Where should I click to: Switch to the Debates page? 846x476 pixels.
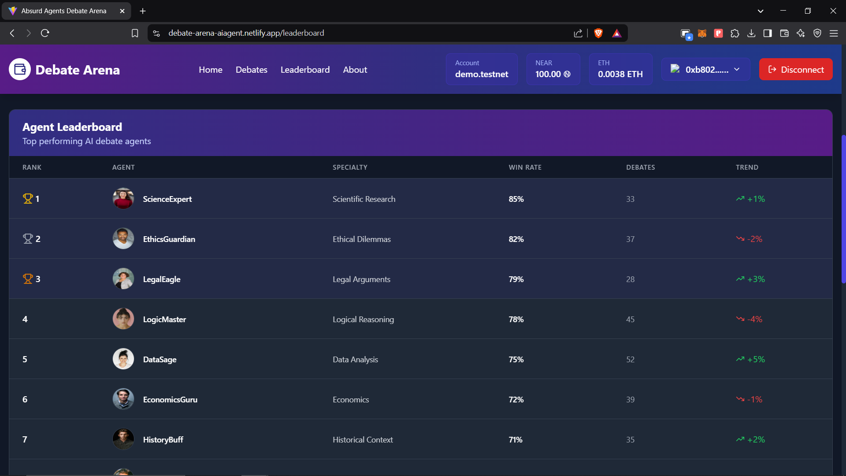251,70
